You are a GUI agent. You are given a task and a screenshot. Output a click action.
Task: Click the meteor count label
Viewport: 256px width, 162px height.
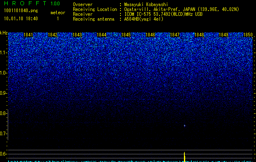point(58,13)
